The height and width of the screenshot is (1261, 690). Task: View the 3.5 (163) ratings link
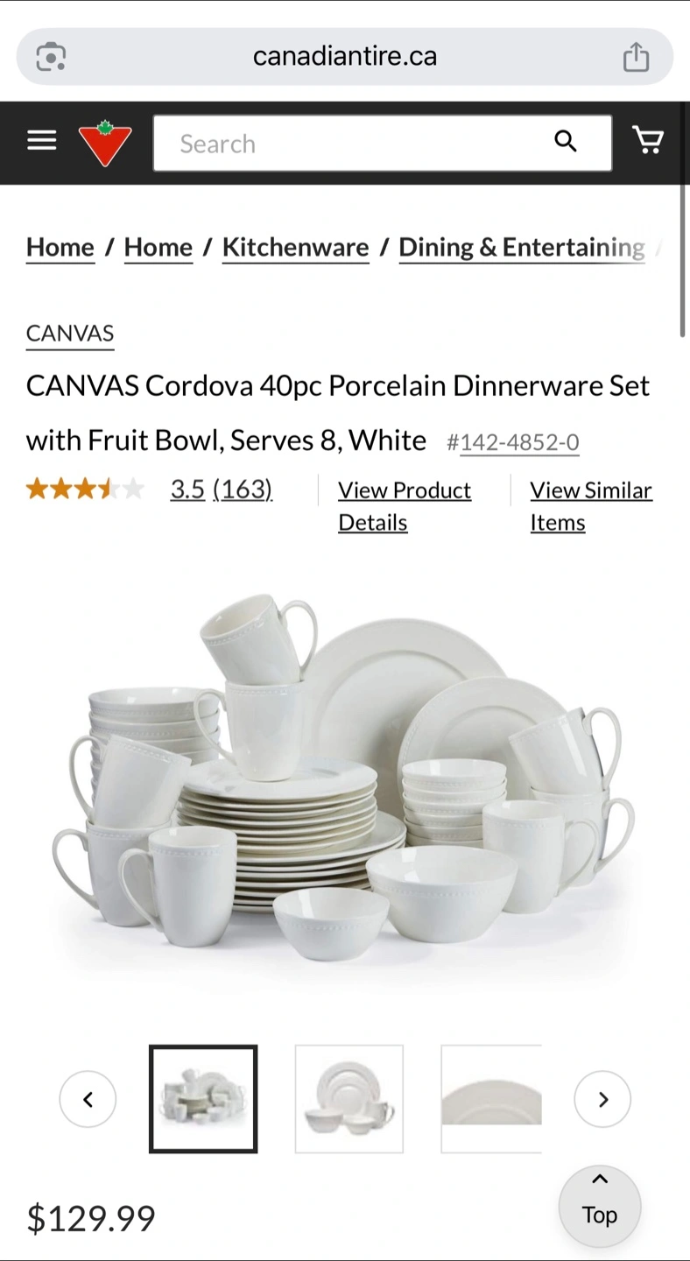coord(222,490)
